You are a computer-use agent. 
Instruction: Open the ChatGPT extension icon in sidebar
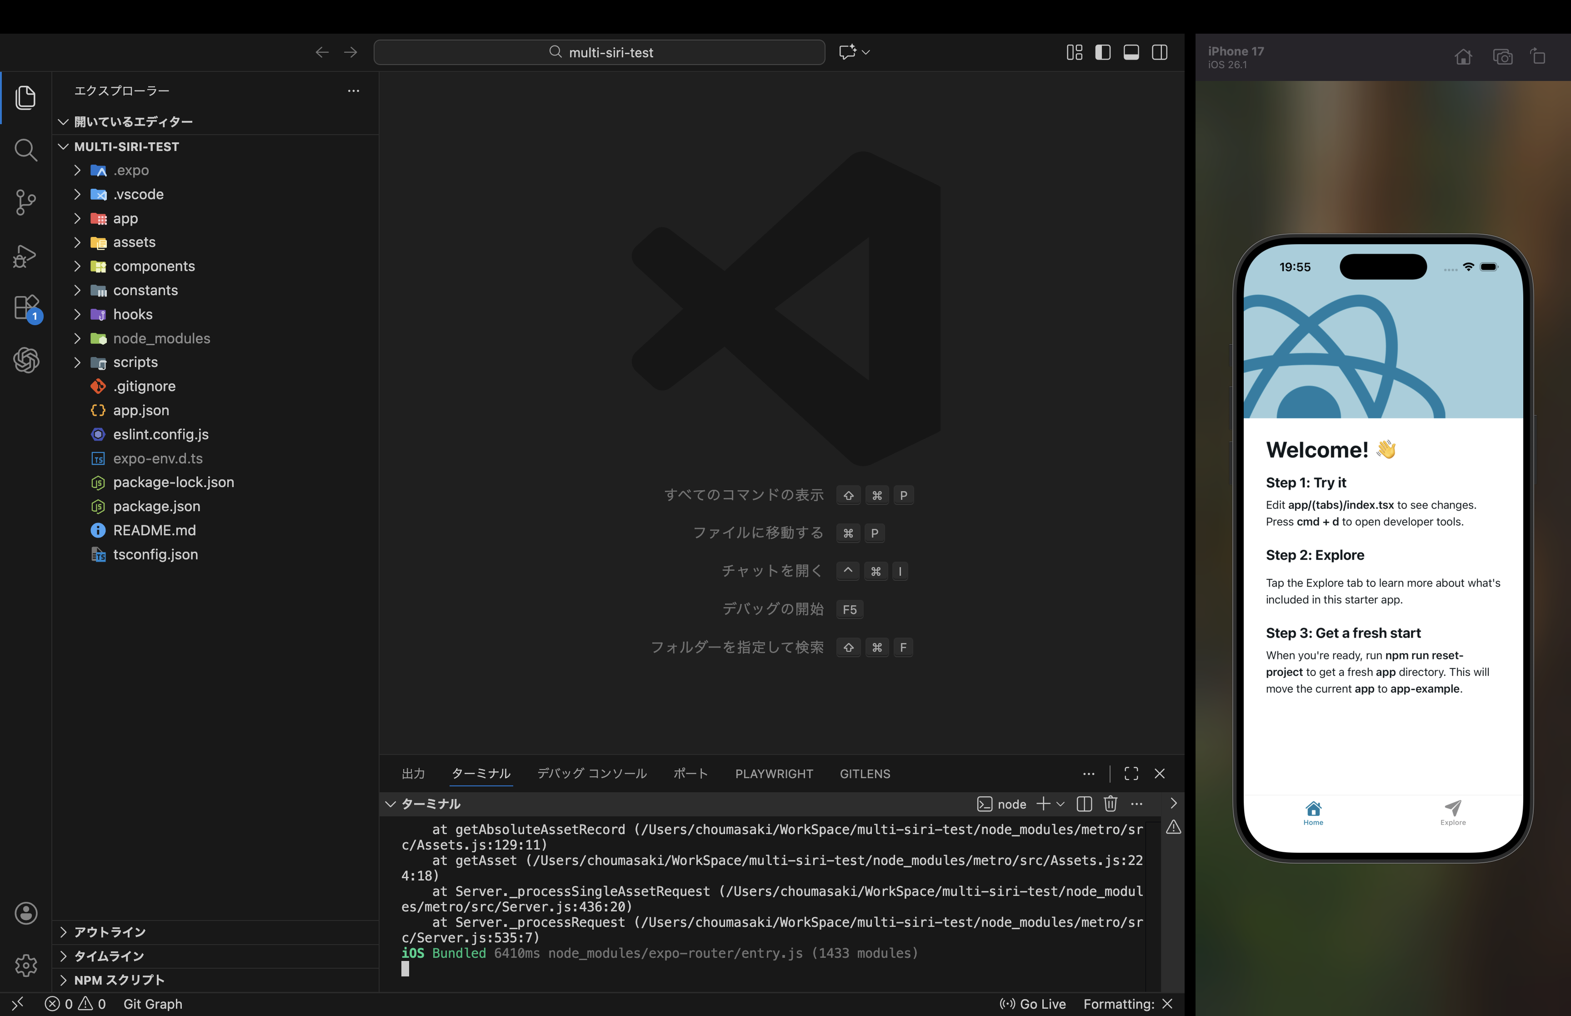[26, 360]
